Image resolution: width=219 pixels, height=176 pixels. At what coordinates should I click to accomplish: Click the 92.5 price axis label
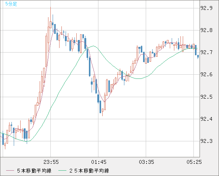pos(206,97)
